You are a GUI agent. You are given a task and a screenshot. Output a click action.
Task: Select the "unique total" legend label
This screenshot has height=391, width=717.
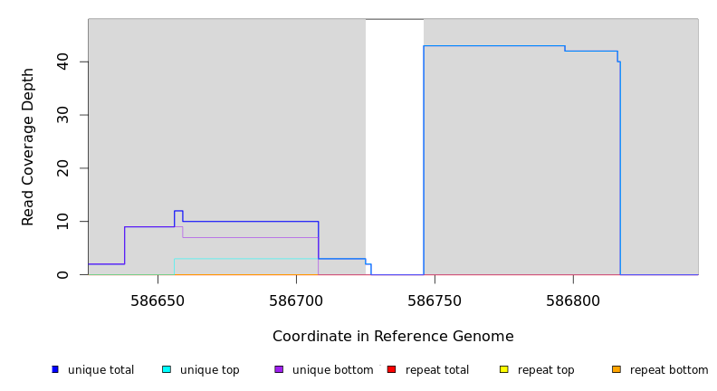click(100, 370)
